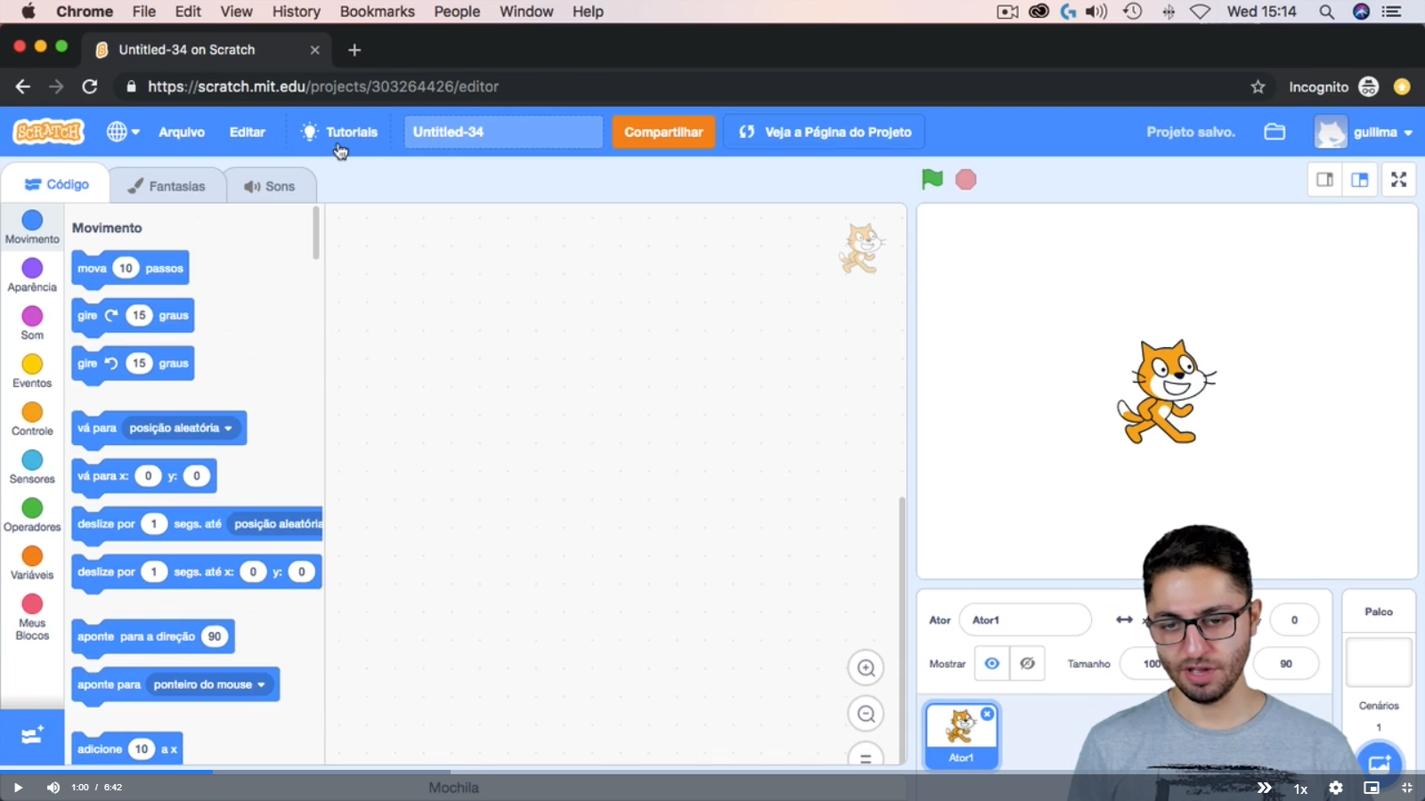Change playback speed 1x
The height and width of the screenshot is (801, 1425).
(x=1300, y=789)
